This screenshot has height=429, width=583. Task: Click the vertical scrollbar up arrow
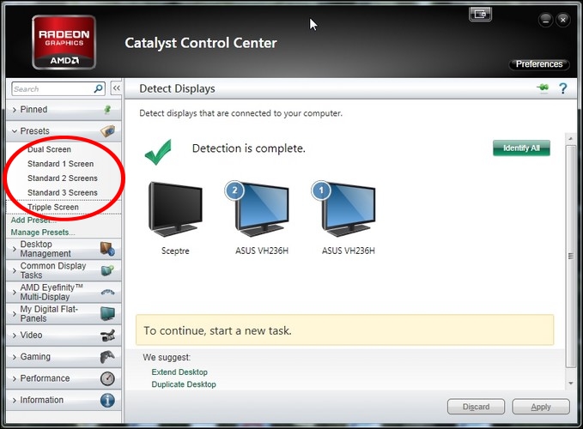click(x=571, y=138)
